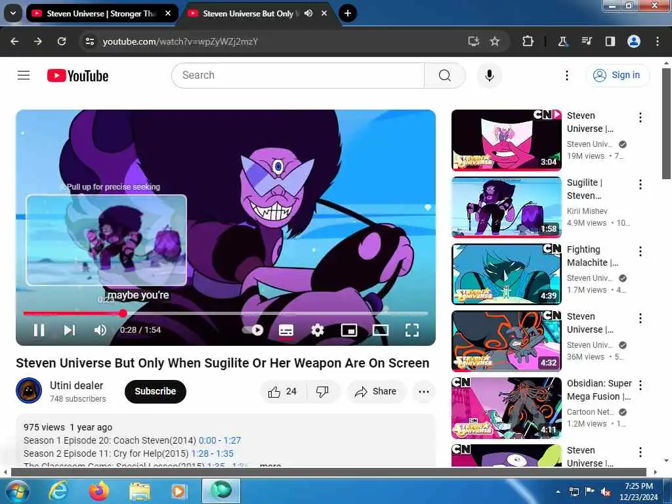Mute tab audio speaker icon
Viewport: 672px width, 504px height.
click(308, 13)
